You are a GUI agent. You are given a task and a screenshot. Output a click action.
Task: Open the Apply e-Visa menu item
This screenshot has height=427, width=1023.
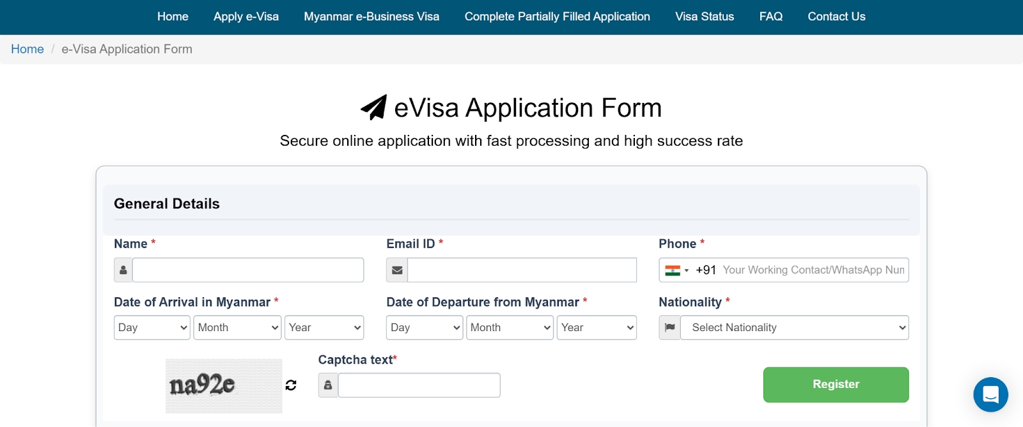[246, 17]
